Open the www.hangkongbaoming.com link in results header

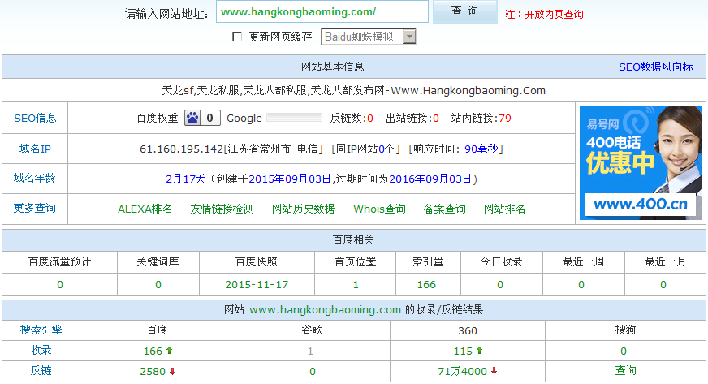325,310
